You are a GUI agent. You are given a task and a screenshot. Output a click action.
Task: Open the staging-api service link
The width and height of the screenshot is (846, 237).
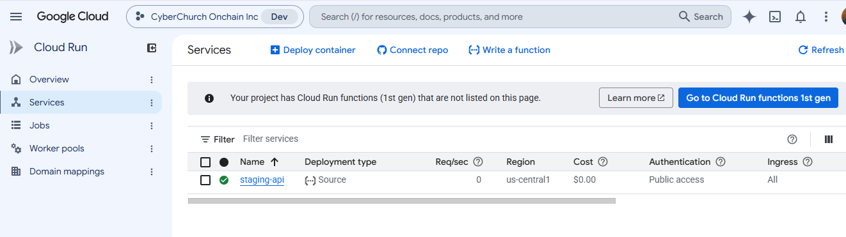coord(262,180)
